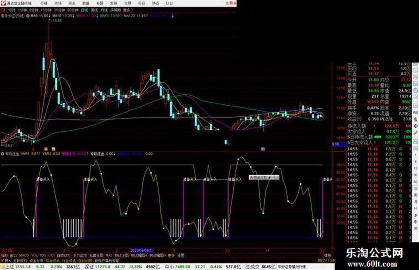Viewport: 419px width, 270px height.
Task: Click the MA5: 11.05 moving average label
Action: pos(41,16)
